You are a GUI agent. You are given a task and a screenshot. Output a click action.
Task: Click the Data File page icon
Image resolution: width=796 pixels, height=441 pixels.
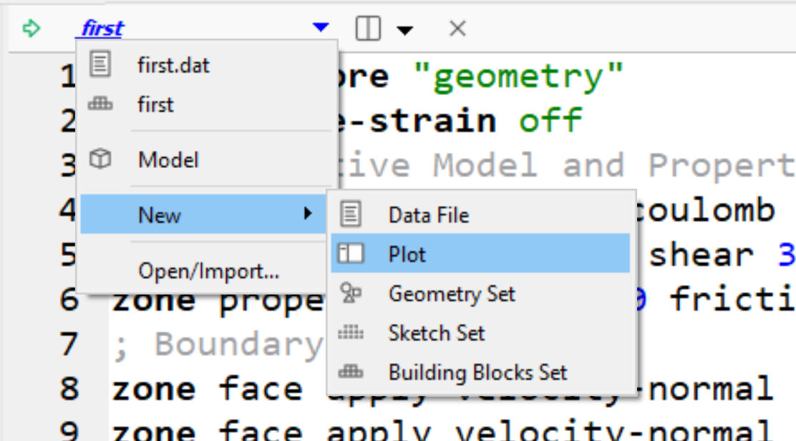[x=351, y=214]
